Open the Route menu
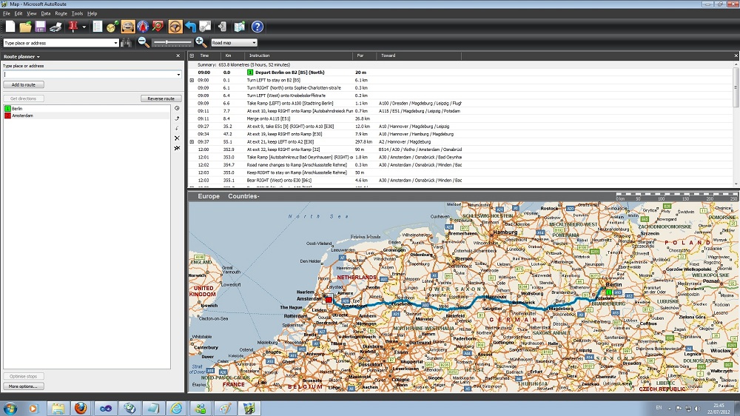Viewport: 740px width, 416px height. coord(61,13)
